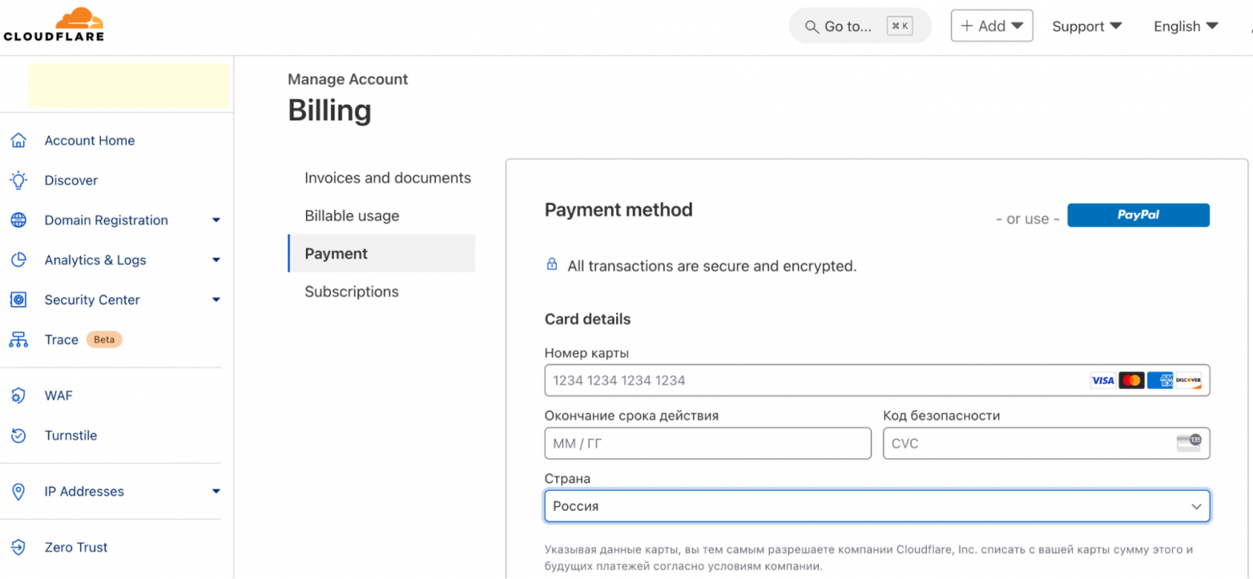1253x579 pixels.
Task: Click the Zero Trust icon
Action: 19,547
